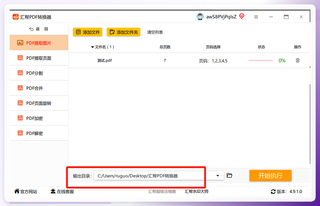Click the PDF icon beside PDF解密

(20, 133)
